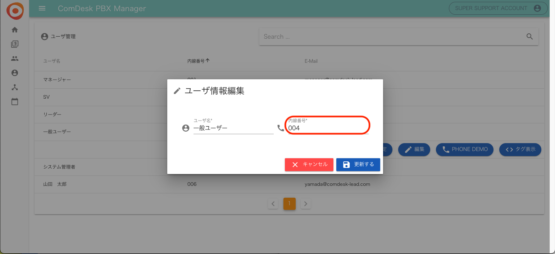This screenshot has height=254, width=555.
Task: Go to next page arrow
Action: [306, 204]
